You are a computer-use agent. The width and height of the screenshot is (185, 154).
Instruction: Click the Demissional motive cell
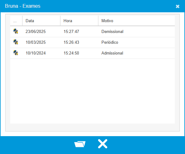coord(112,31)
